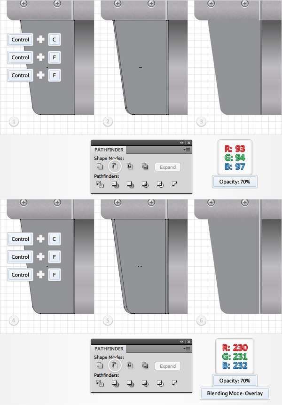Open the first Pathfinder panel's flyout menu

[187, 150]
